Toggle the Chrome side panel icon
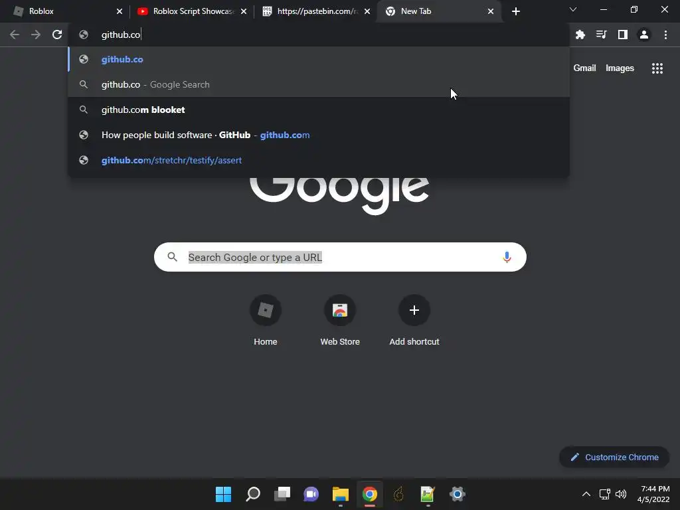Screen dimensions: 680x510 622,35
